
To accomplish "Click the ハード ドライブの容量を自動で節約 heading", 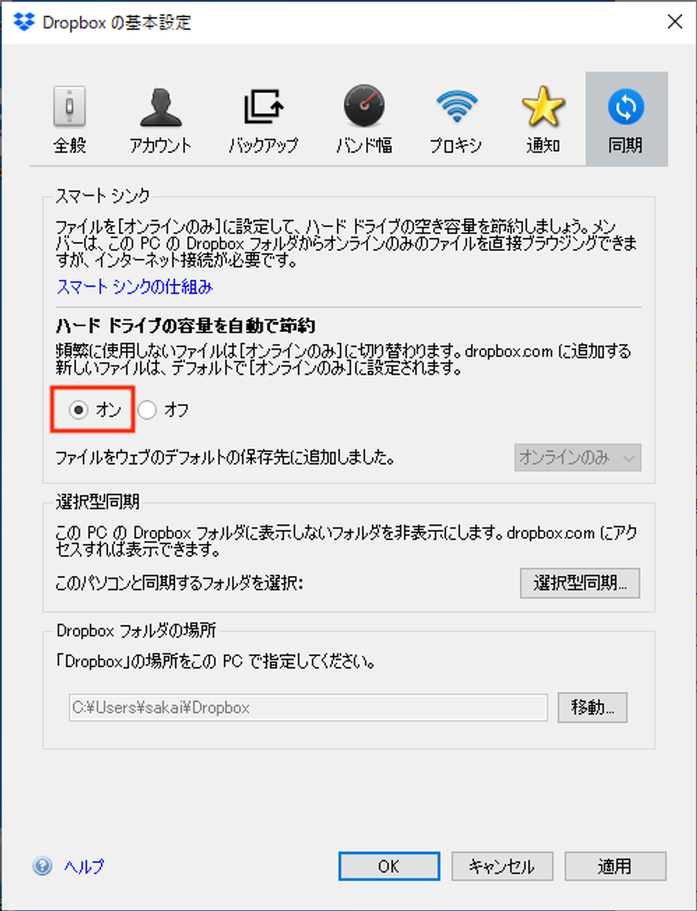I will pos(186,325).
